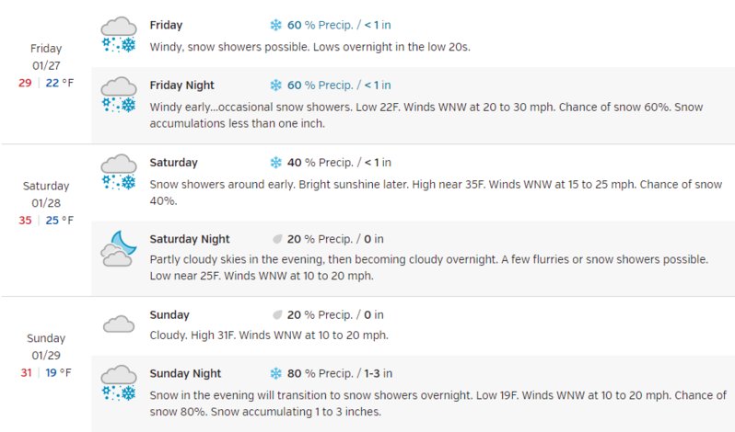Click the Saturday Night forecast heading

[x=190, y=239]
